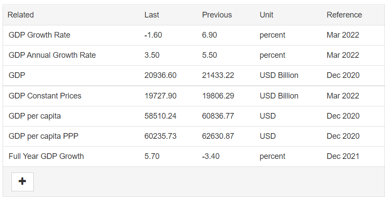Click the 58510.24 per capita value
This screenshot has width=385, height=197.
point(160,116)
